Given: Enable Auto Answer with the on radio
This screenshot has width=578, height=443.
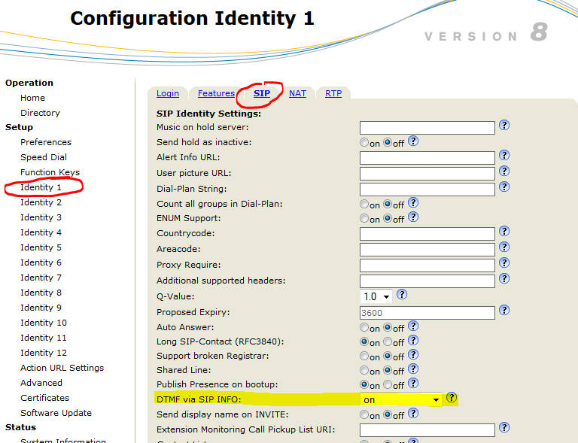Looking at the screenshot, I should 364,328.
